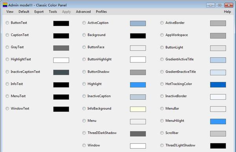Select the ButtonHighlight radio button
Image resolution: width=236 pixels, height=152 pixels.
click(84, 59)
